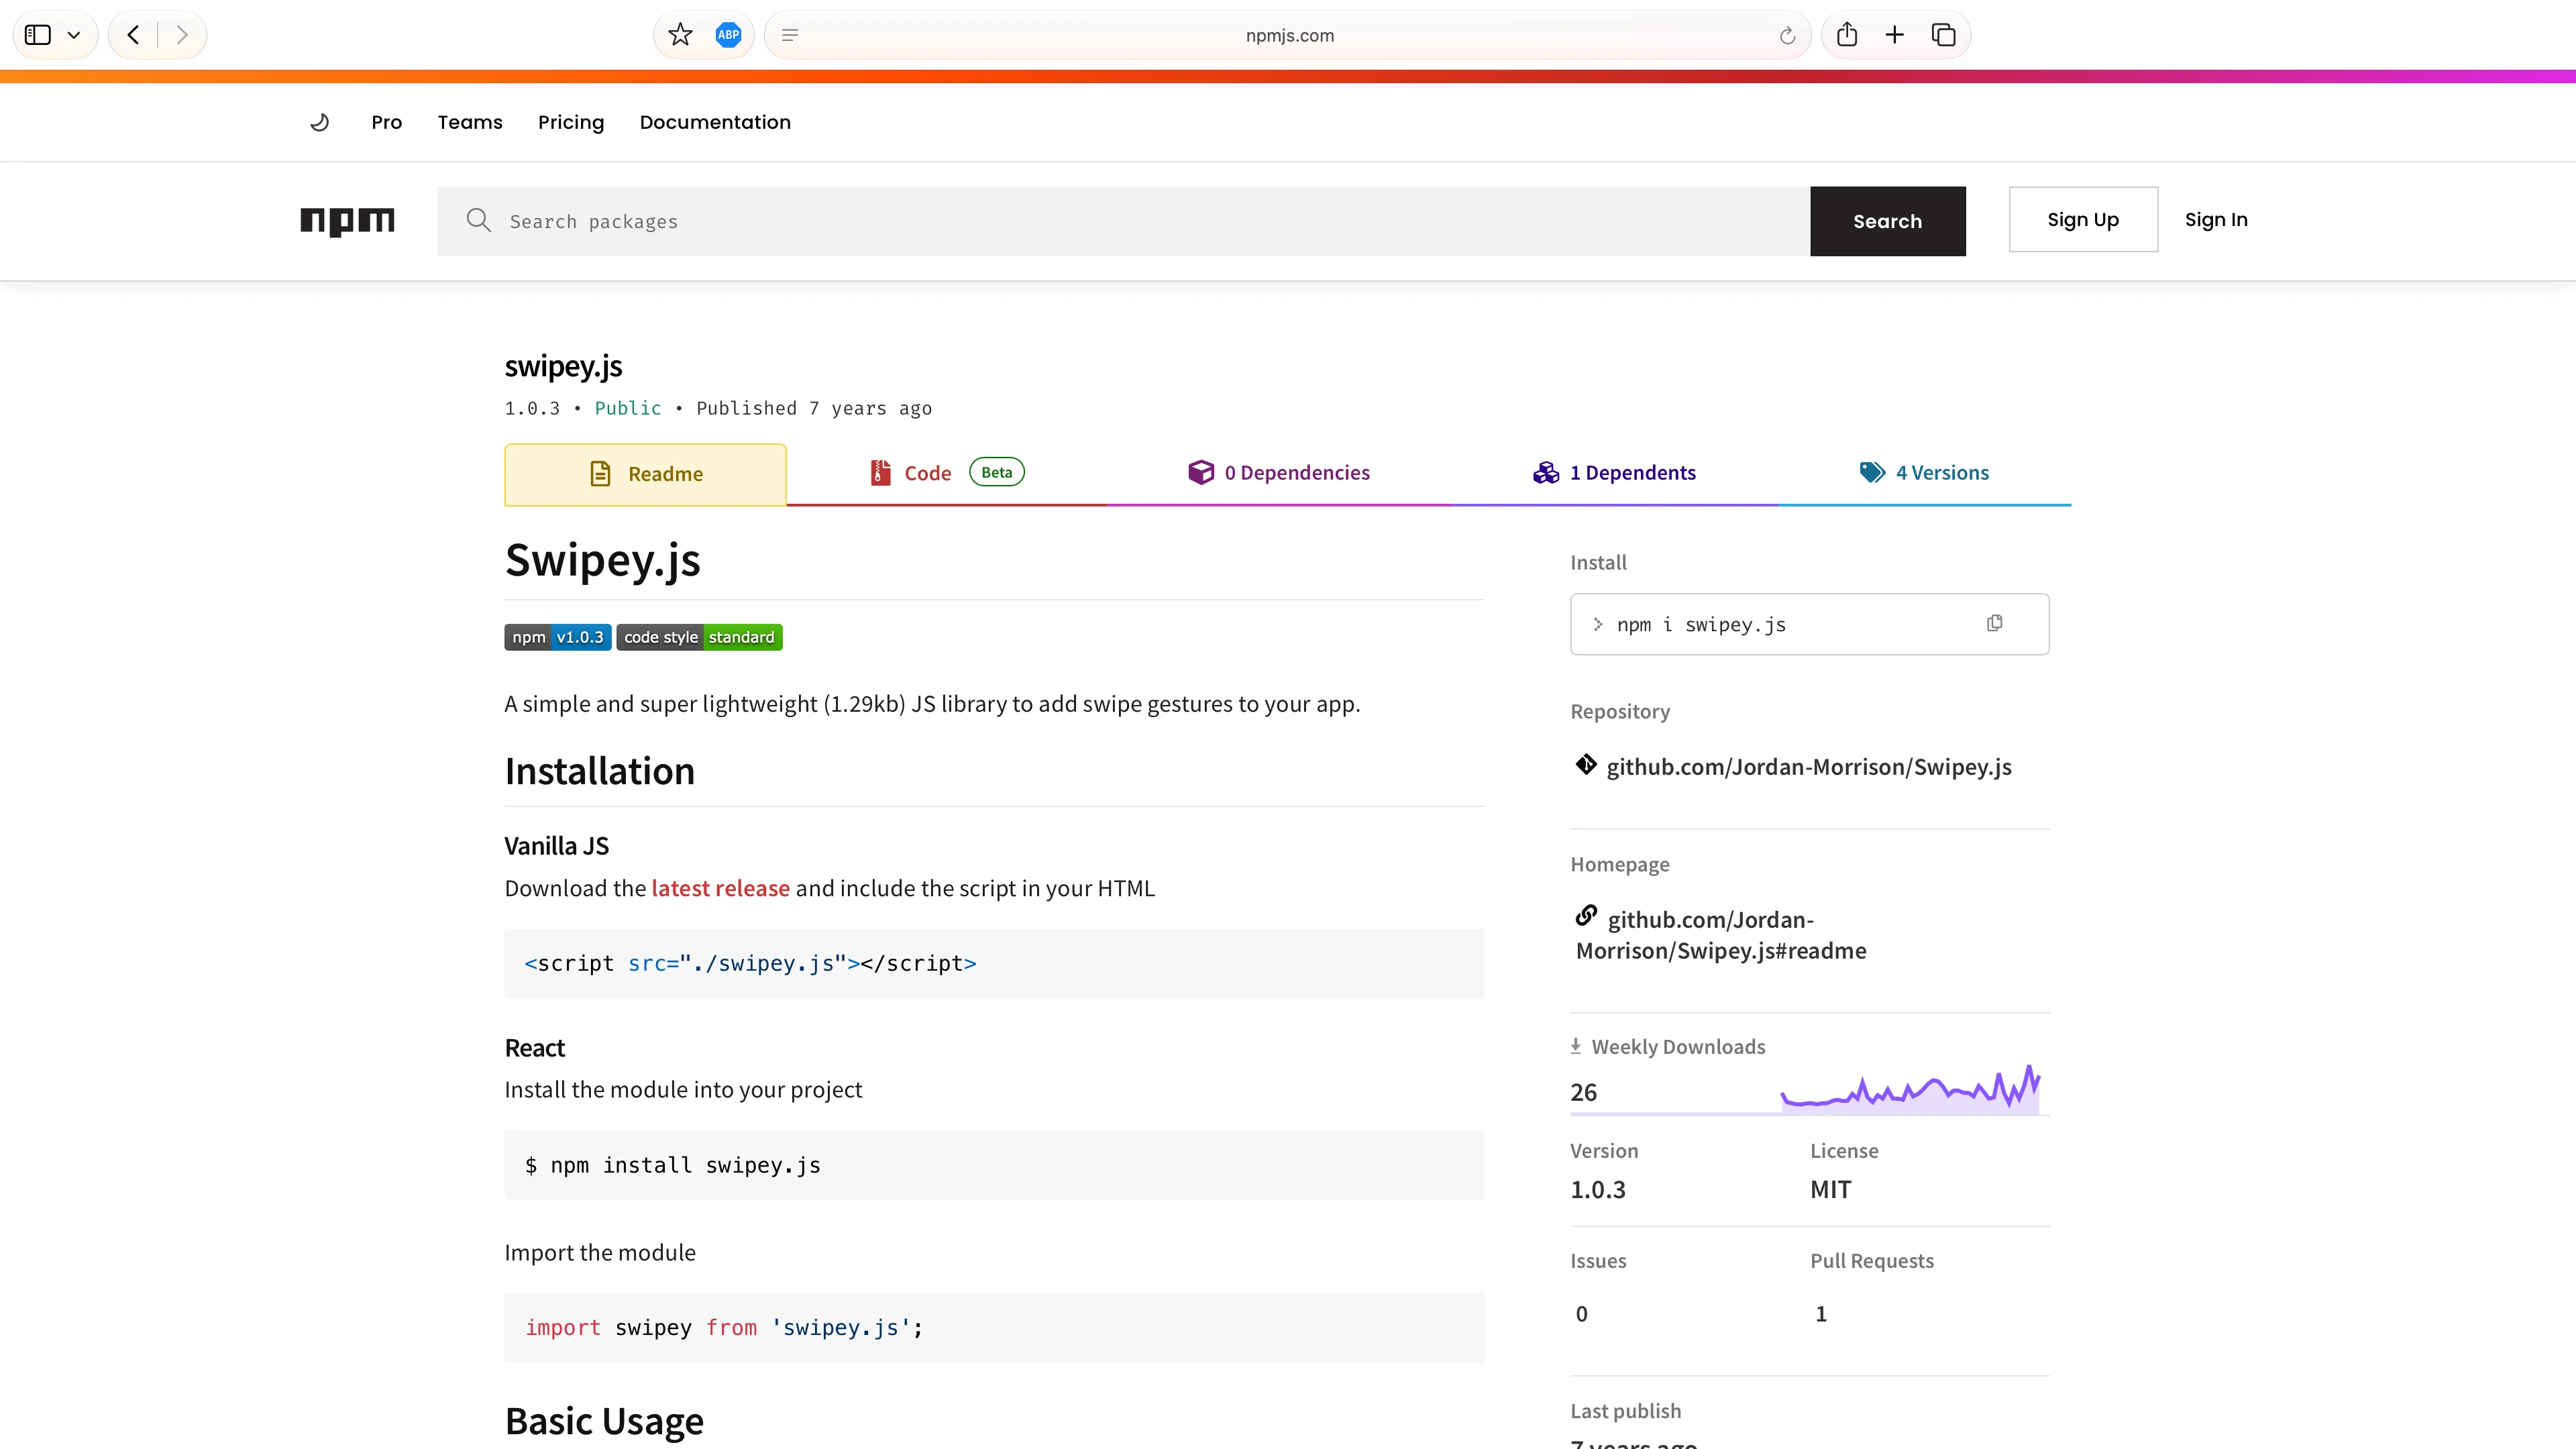
Task: Click the Pull Requests count 1
Action: point(1821,1314)
